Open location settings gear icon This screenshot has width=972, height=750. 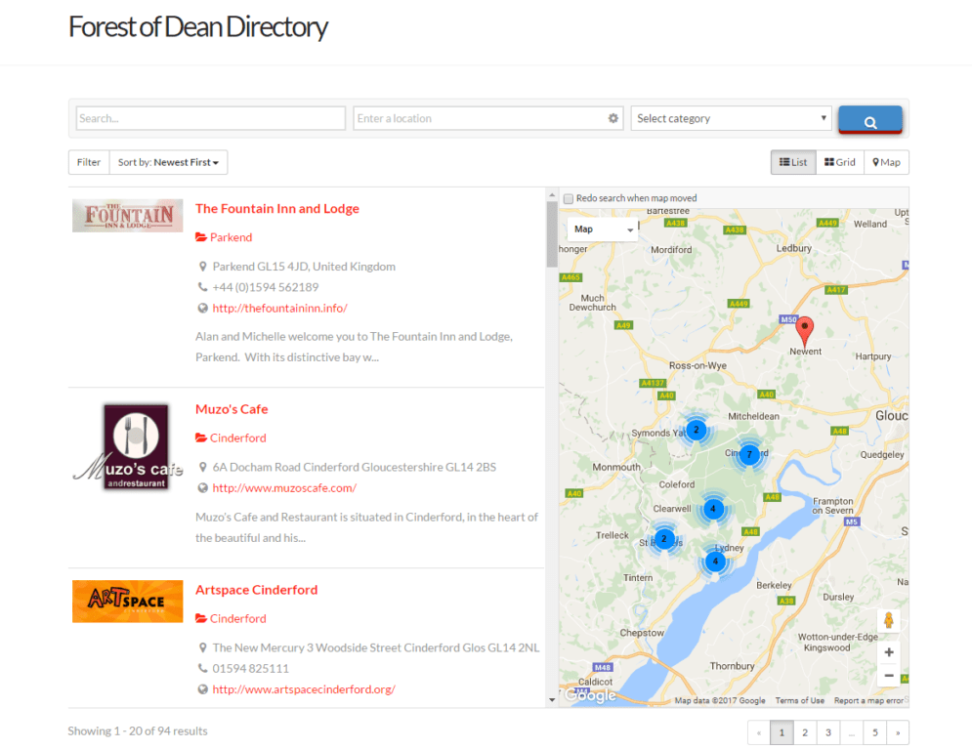[x=613, y=118]
